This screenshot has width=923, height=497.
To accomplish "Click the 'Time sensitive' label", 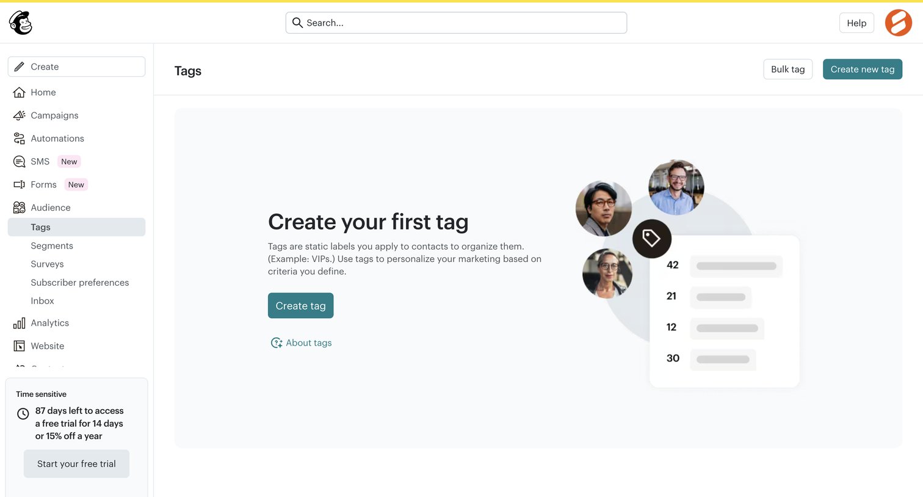I will pyautogui.click(x=41, y=394).
